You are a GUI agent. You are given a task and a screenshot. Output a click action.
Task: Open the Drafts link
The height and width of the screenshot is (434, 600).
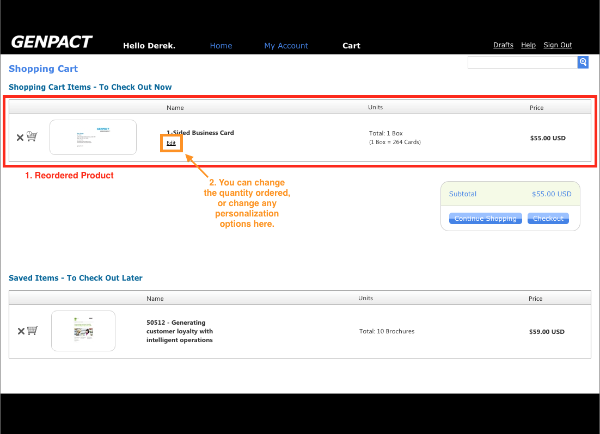coord(503,45)
